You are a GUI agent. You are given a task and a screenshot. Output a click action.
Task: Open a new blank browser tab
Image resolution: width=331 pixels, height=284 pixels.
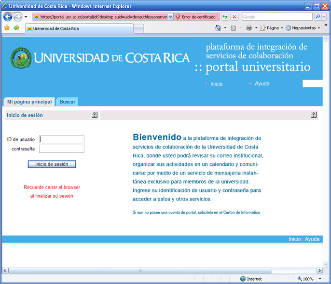point(138,29)
